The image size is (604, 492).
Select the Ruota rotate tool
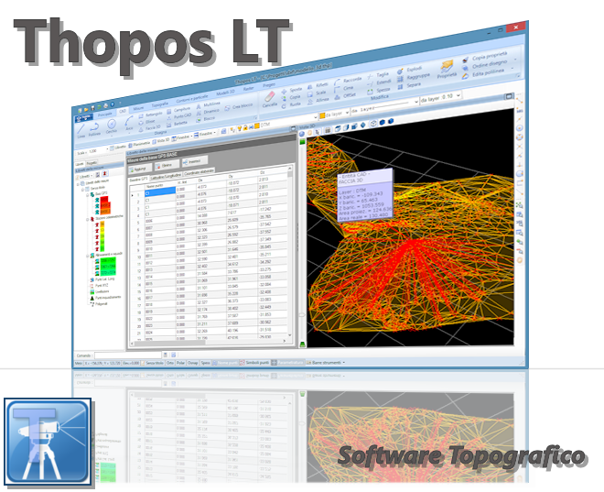click(291, 104)
